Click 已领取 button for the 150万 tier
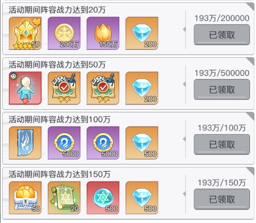The image size is (256, 223). coord(222,199)
